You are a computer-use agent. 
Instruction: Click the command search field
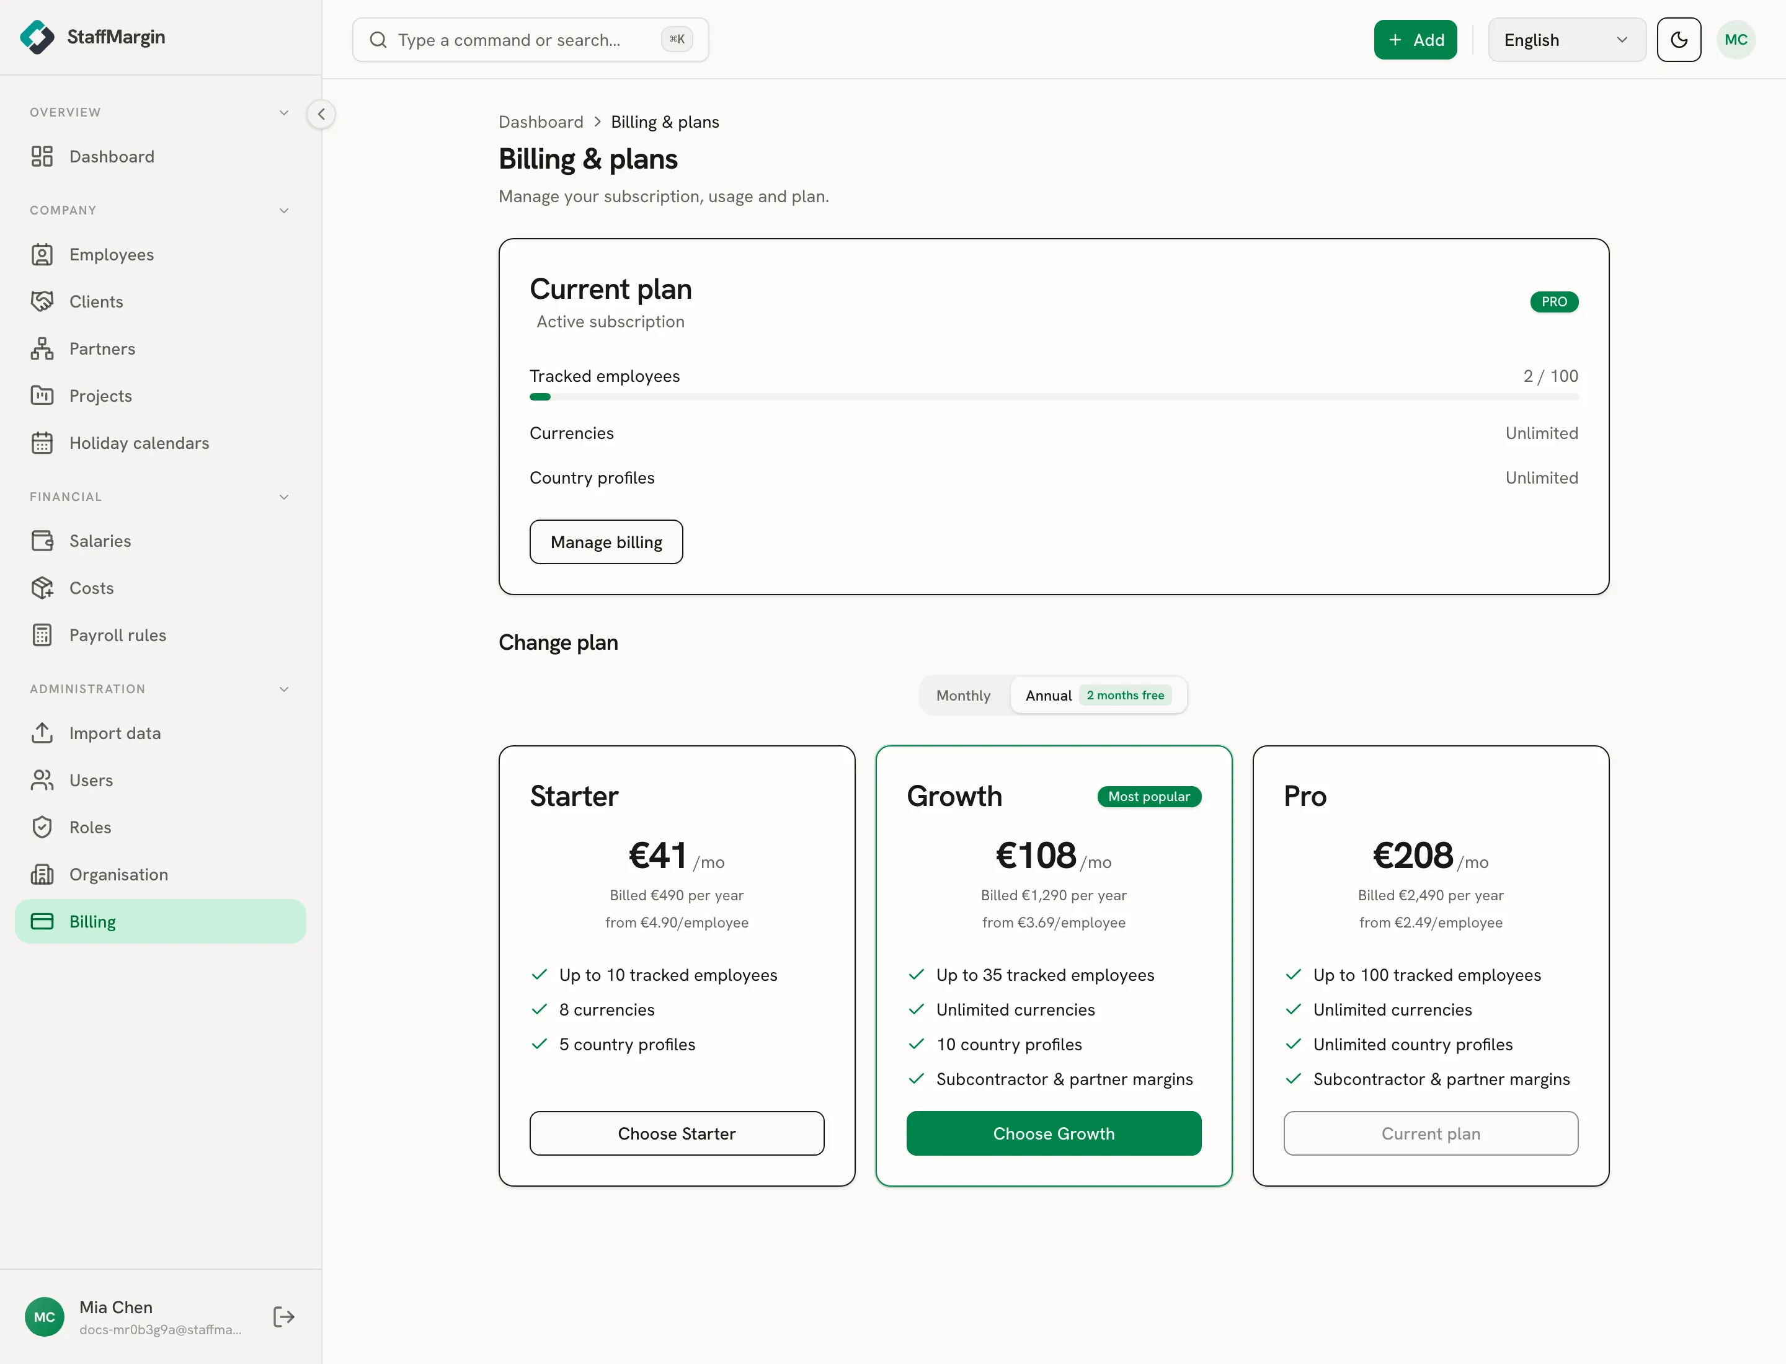click(530, 40)
